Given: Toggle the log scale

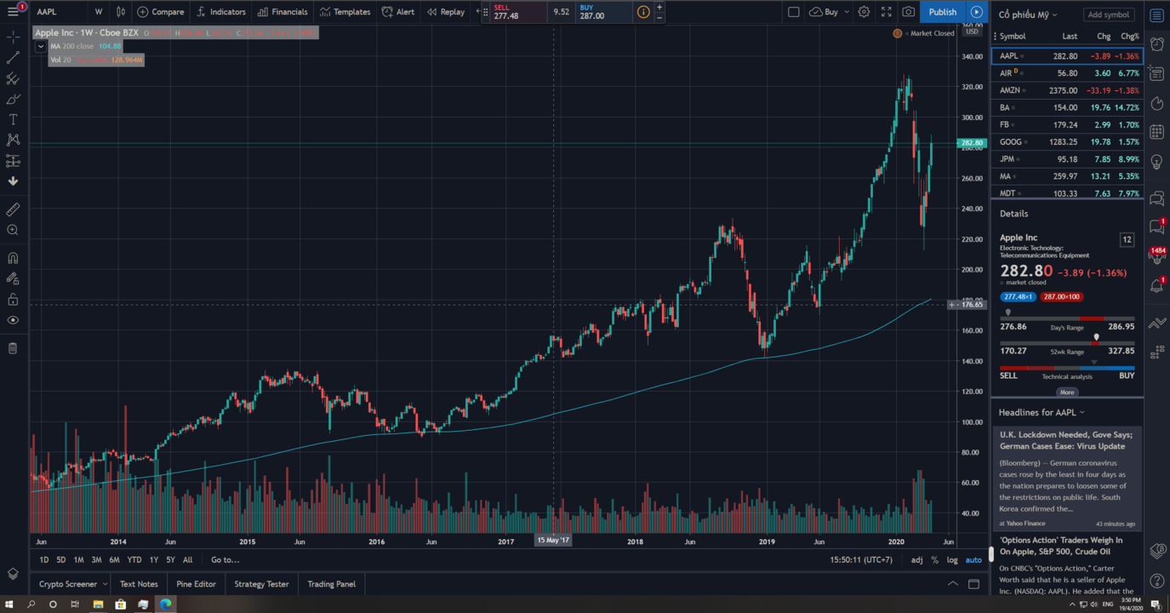Looking at the screenshot, I should [952, 559].
